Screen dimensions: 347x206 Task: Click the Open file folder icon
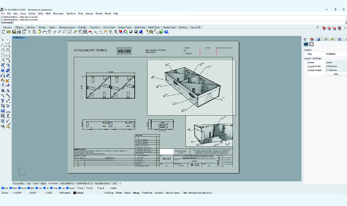point(9,32)
